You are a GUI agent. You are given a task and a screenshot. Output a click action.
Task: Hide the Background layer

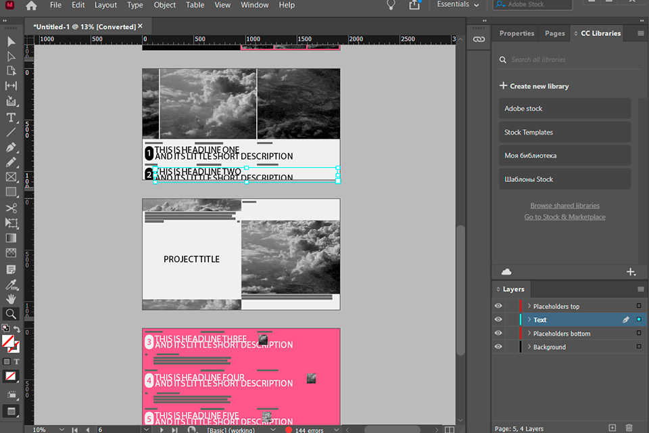498,347
